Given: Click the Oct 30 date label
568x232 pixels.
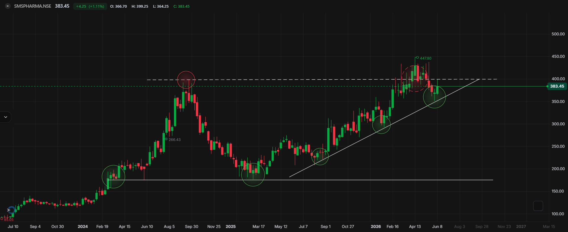Looking at the screenshot, I should point(57,227).
